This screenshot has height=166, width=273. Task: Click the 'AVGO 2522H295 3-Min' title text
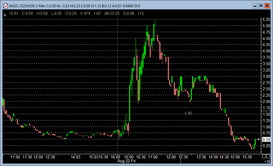(27, 6)
